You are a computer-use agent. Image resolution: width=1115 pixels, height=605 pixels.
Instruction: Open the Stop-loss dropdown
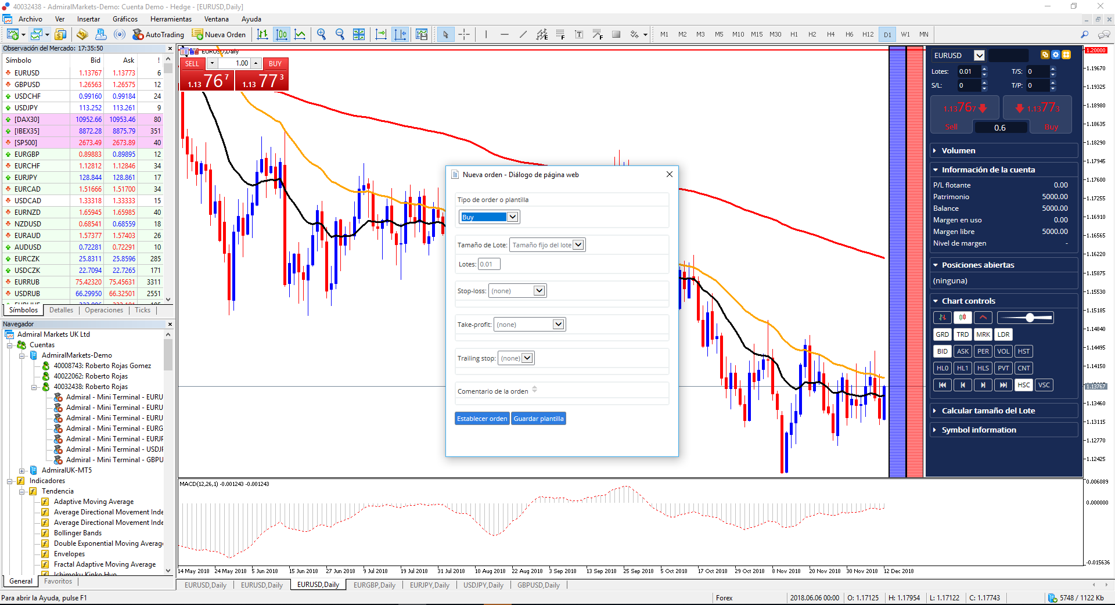(x=517, y=291)
